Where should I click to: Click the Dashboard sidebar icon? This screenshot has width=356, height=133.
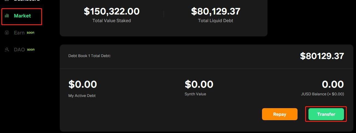click(7, 1)
